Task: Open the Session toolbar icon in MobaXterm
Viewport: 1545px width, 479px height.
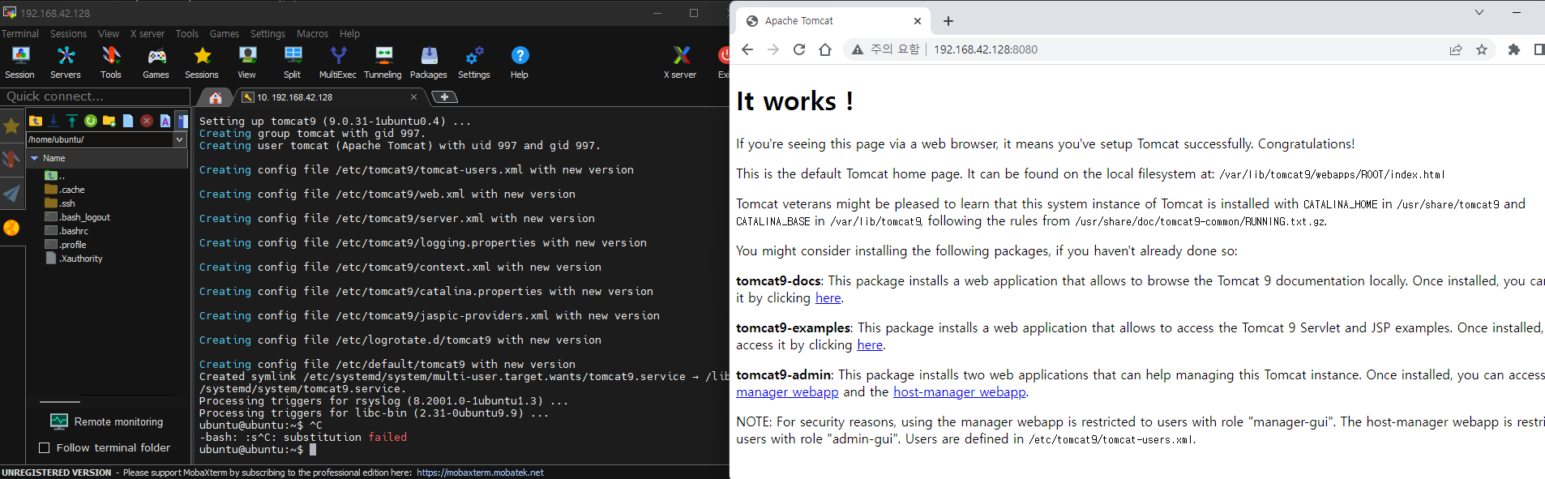Action: click(x=20, y=62)
